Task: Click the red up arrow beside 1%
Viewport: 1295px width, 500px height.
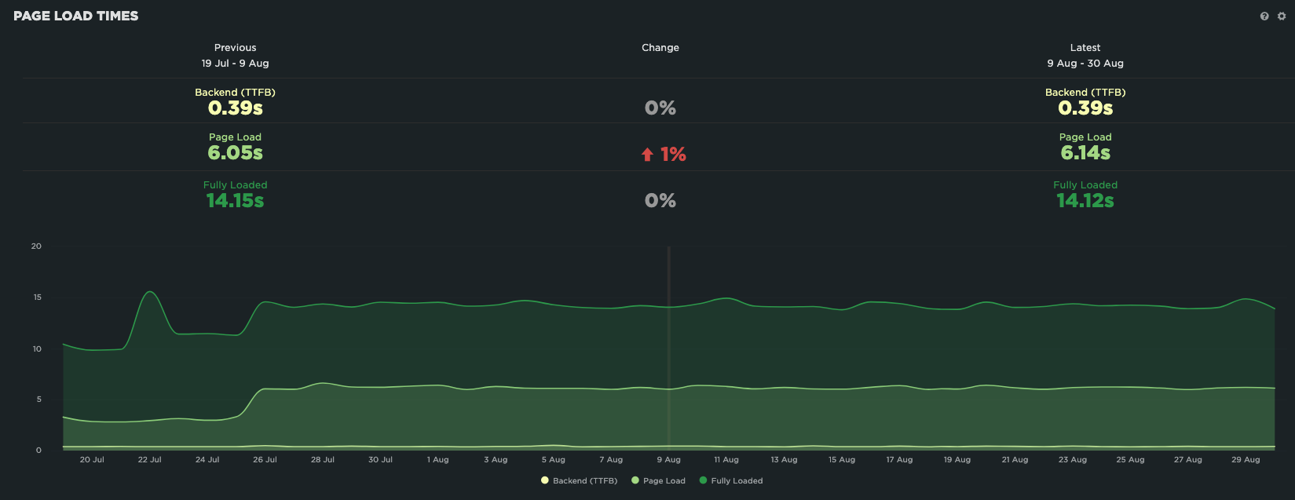Action: tap(647, 155)
